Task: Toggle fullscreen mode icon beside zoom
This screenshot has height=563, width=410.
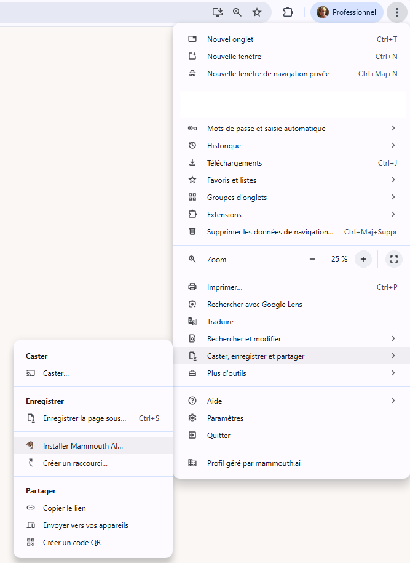Action: 394,259
